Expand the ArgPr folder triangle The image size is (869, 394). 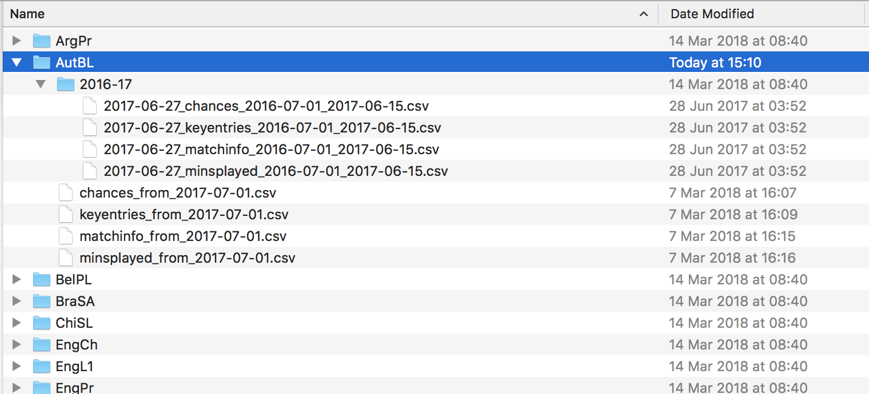(x=17, y=41)
